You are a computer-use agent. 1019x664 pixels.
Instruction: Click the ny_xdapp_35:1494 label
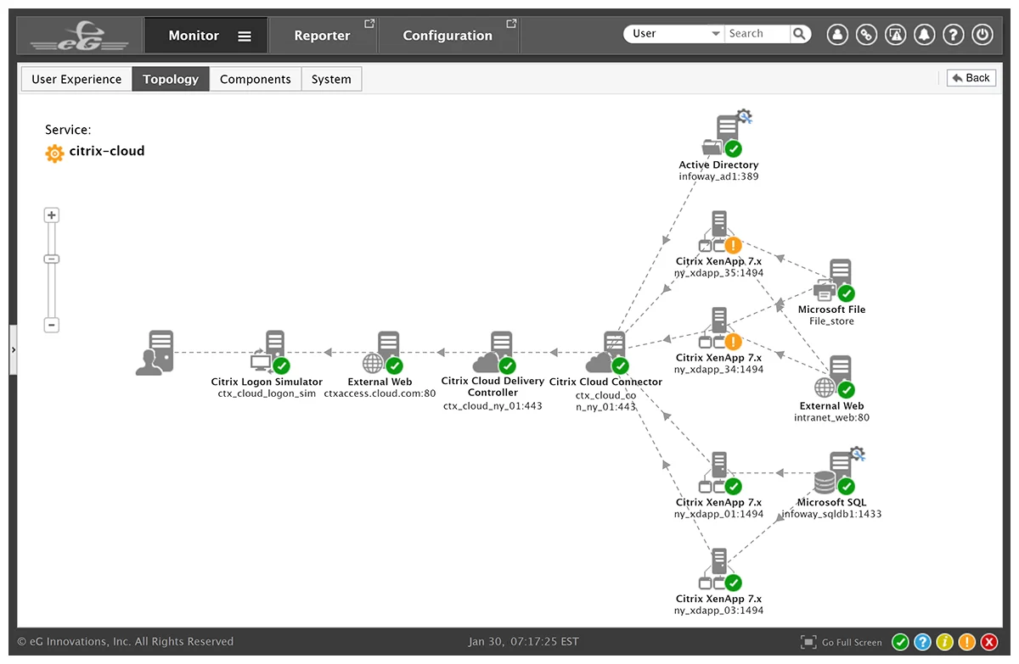coord(718,273)
